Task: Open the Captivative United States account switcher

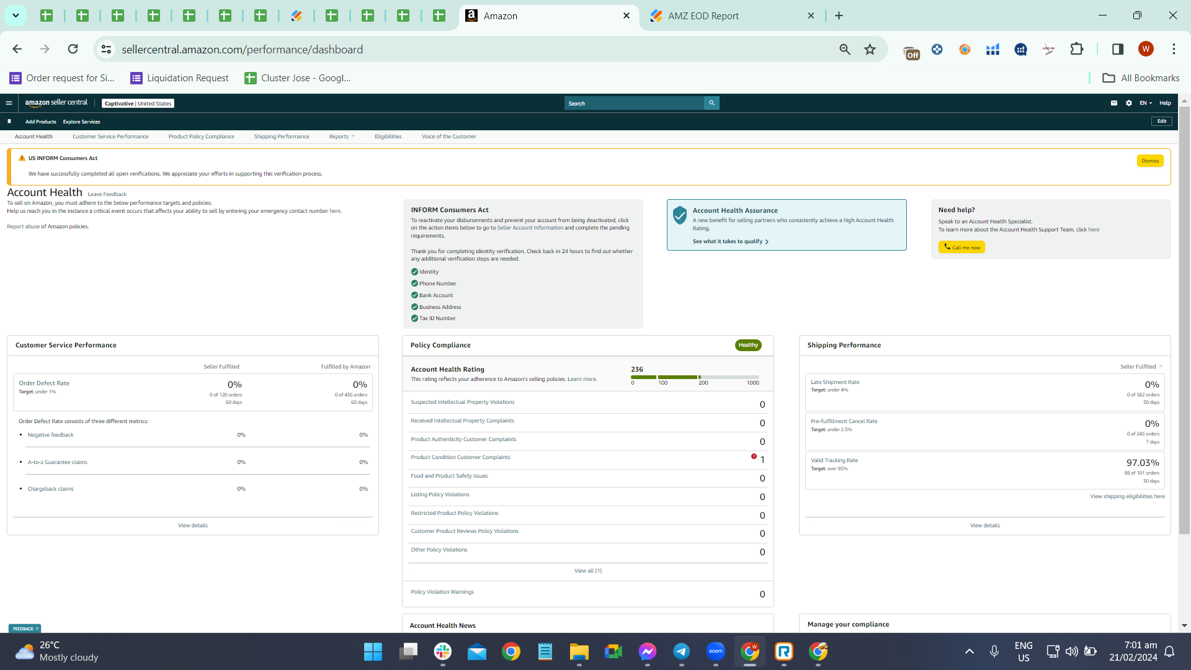Action: [x=138, y=104]
